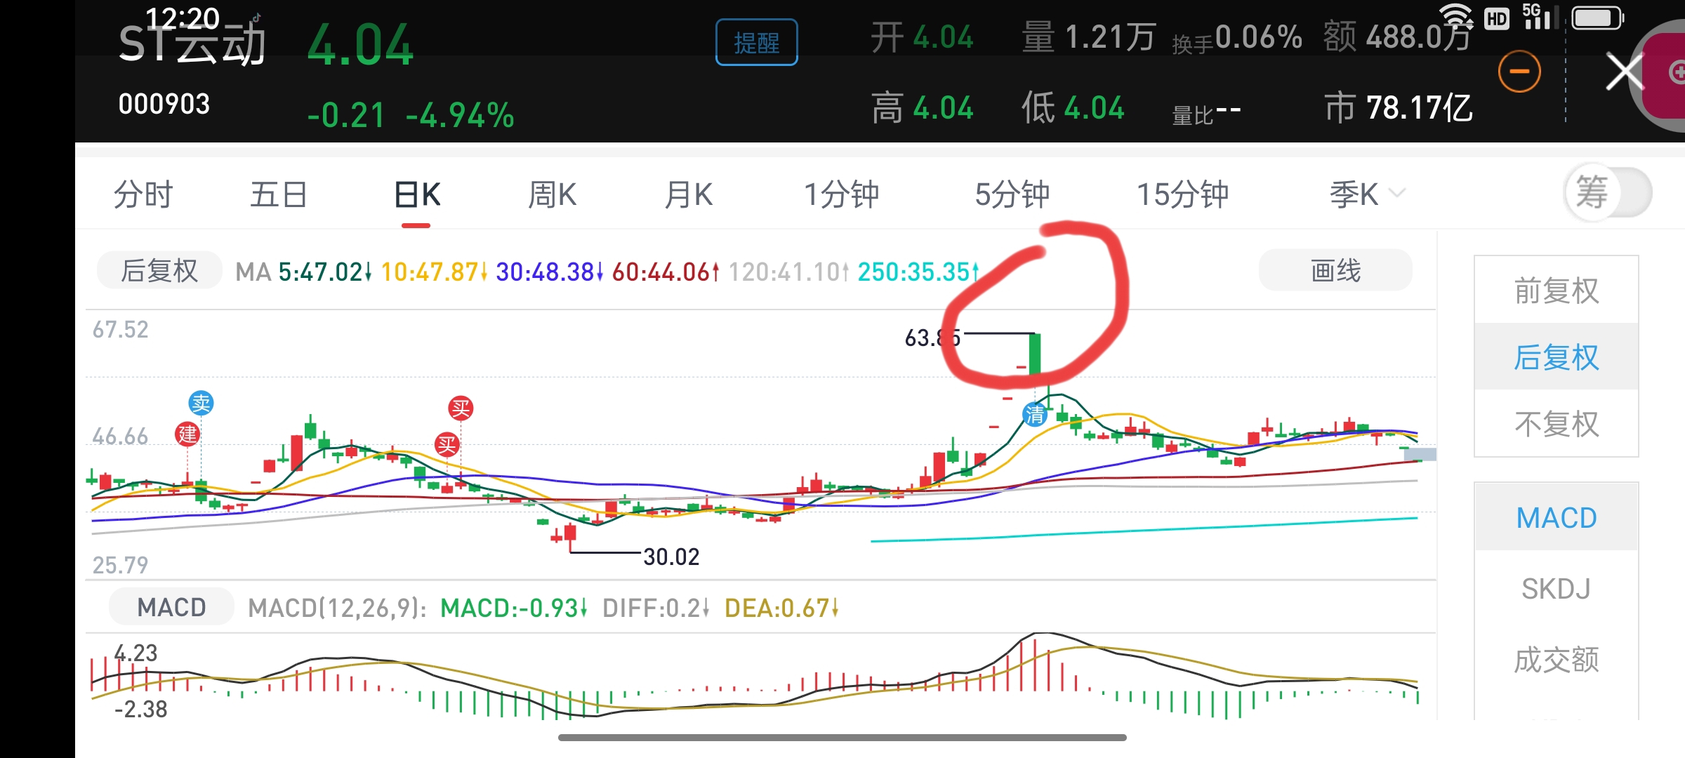Expand the 季K period dropdown
1685x758 pixels.
point(1366,194)
